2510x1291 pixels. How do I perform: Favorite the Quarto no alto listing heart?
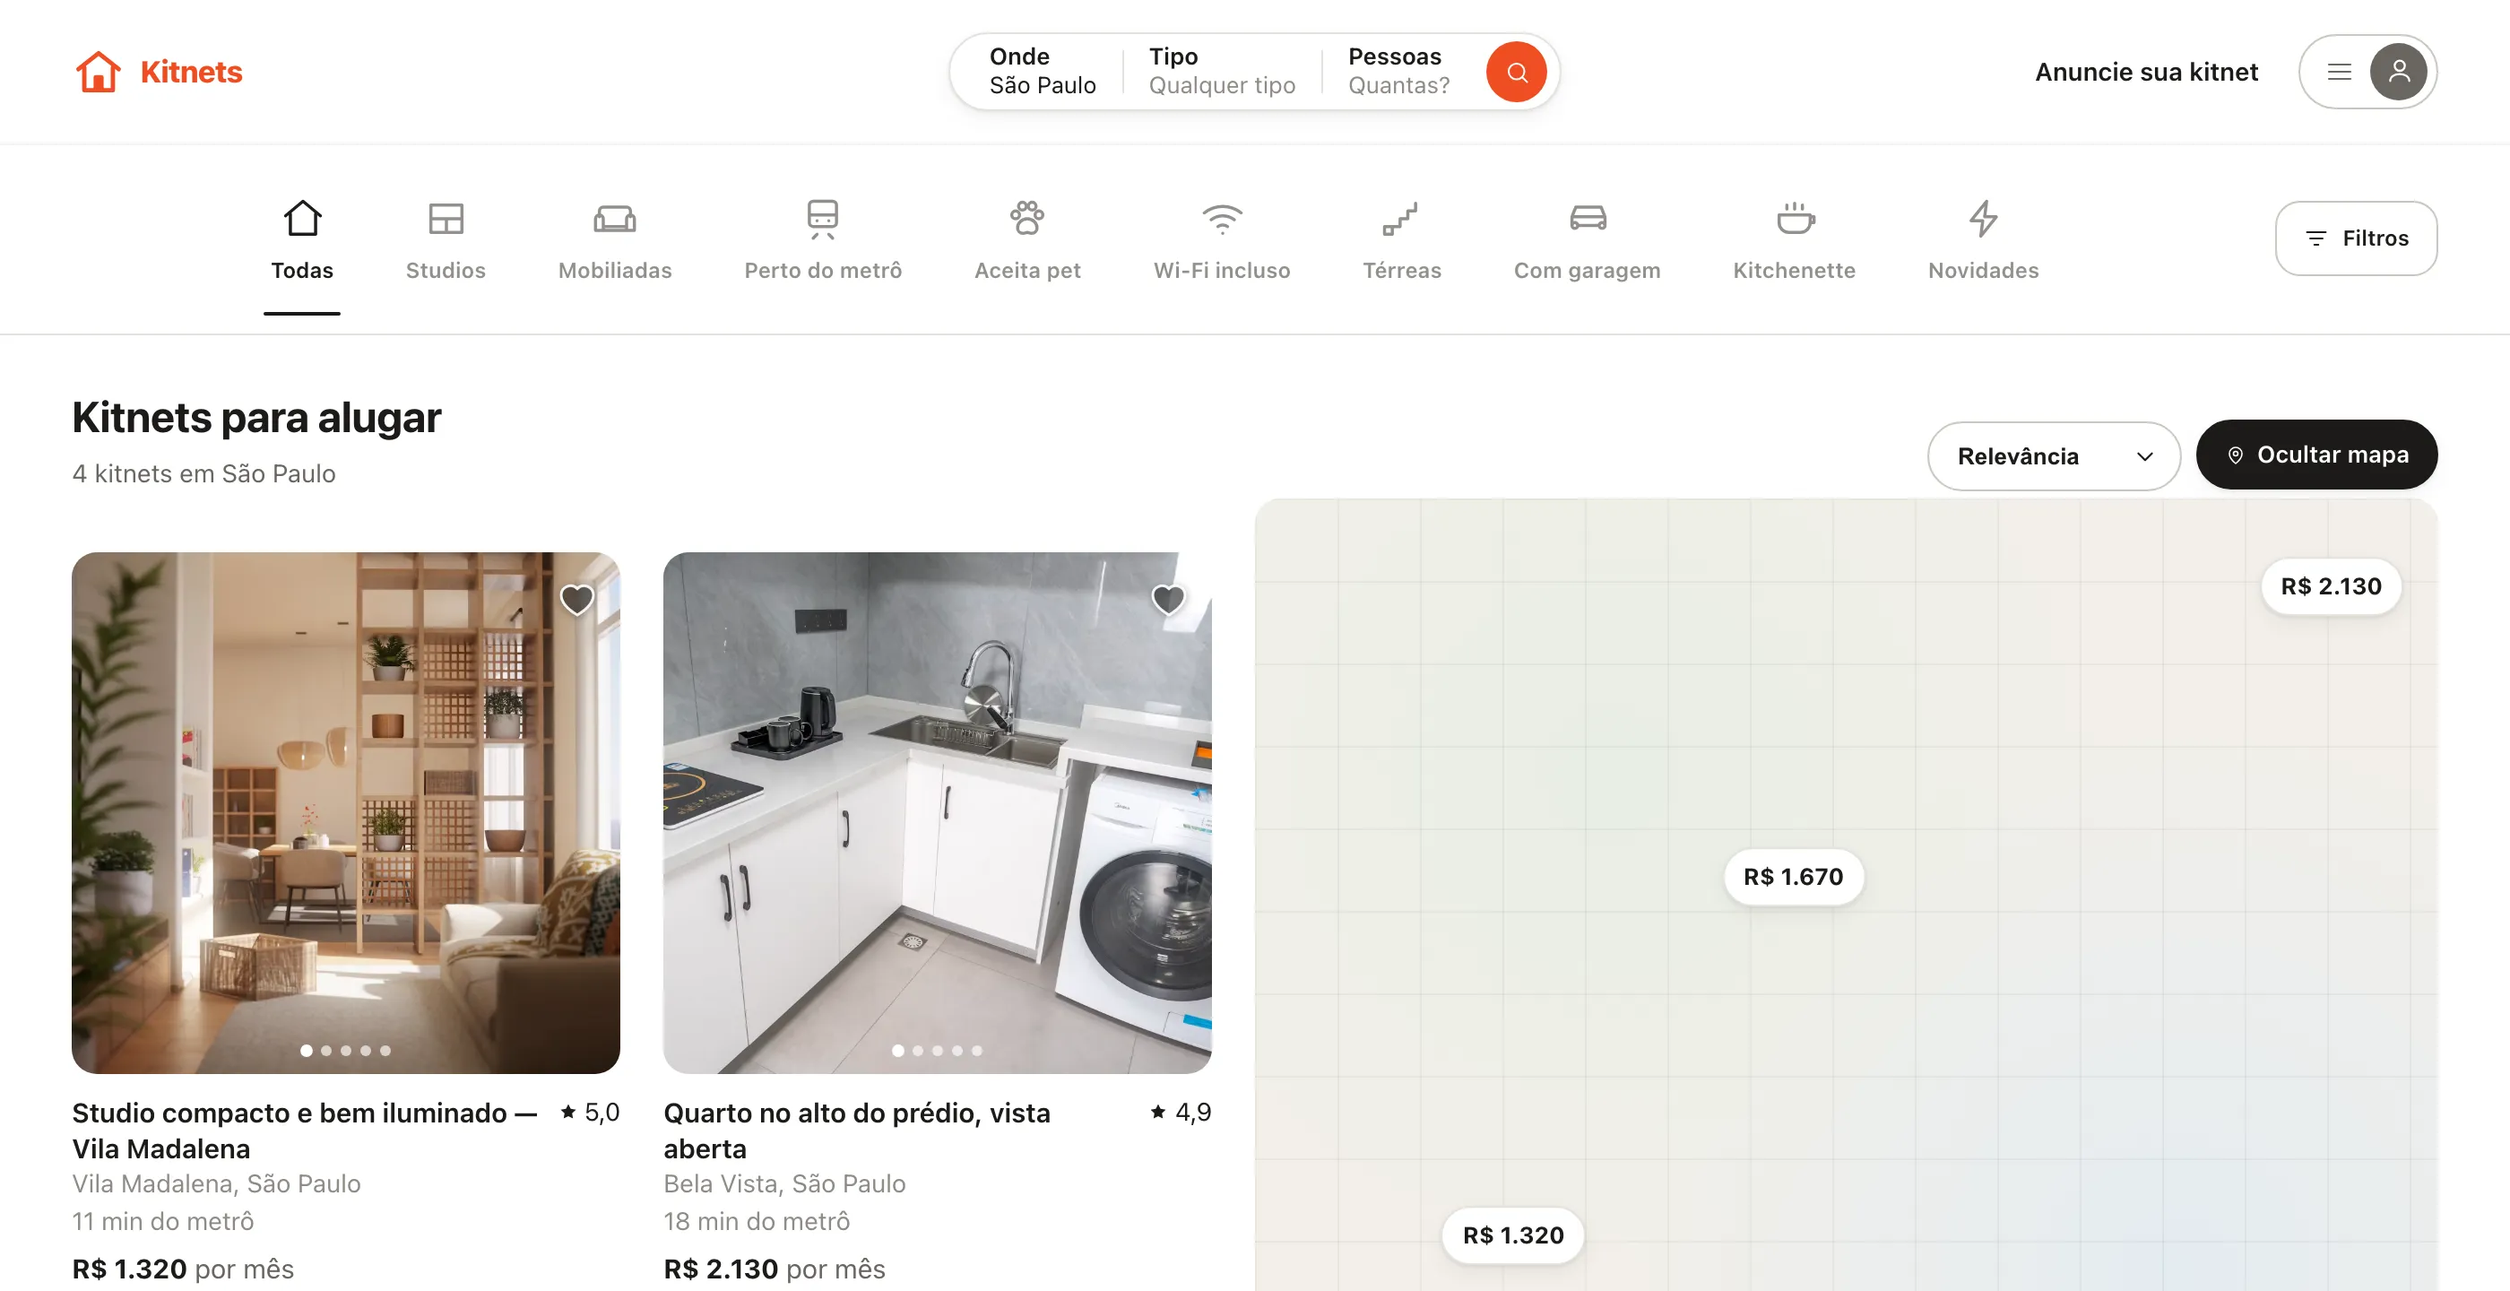[1168, 598]
